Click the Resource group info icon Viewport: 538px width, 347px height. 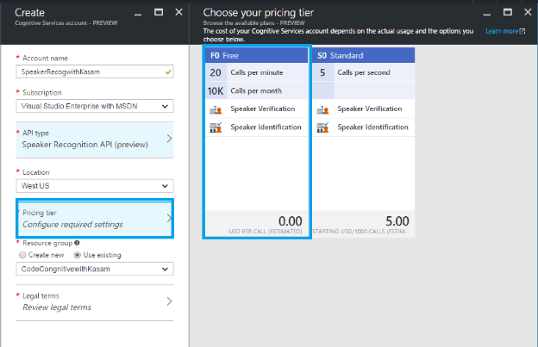[x=77, y=243]
